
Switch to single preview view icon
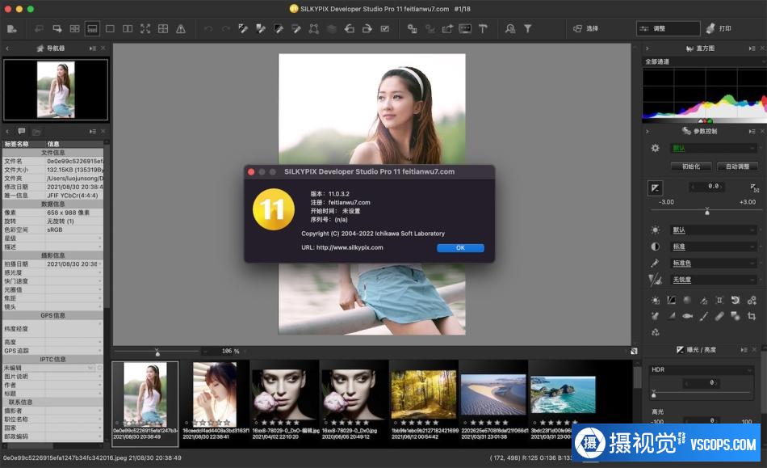110,29
